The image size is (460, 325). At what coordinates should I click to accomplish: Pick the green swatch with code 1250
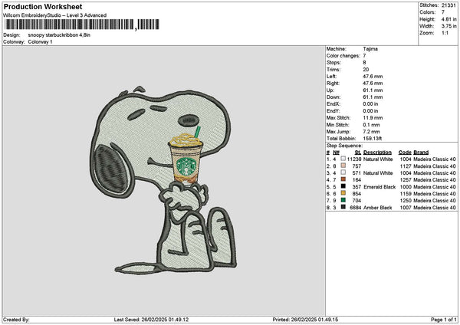[343, 200]
